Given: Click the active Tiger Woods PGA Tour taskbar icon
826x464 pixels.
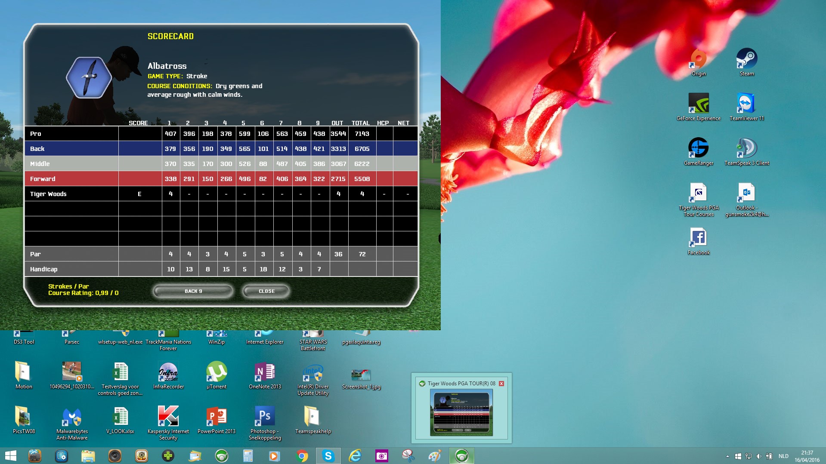Looking at the screenshot, I should click(462, 456).
